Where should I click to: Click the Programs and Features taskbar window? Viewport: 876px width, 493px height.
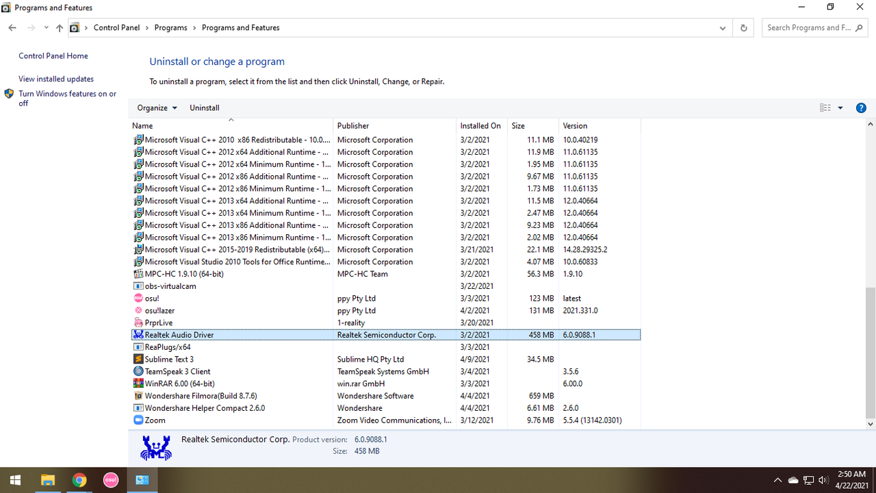click(x=142, y=480)
